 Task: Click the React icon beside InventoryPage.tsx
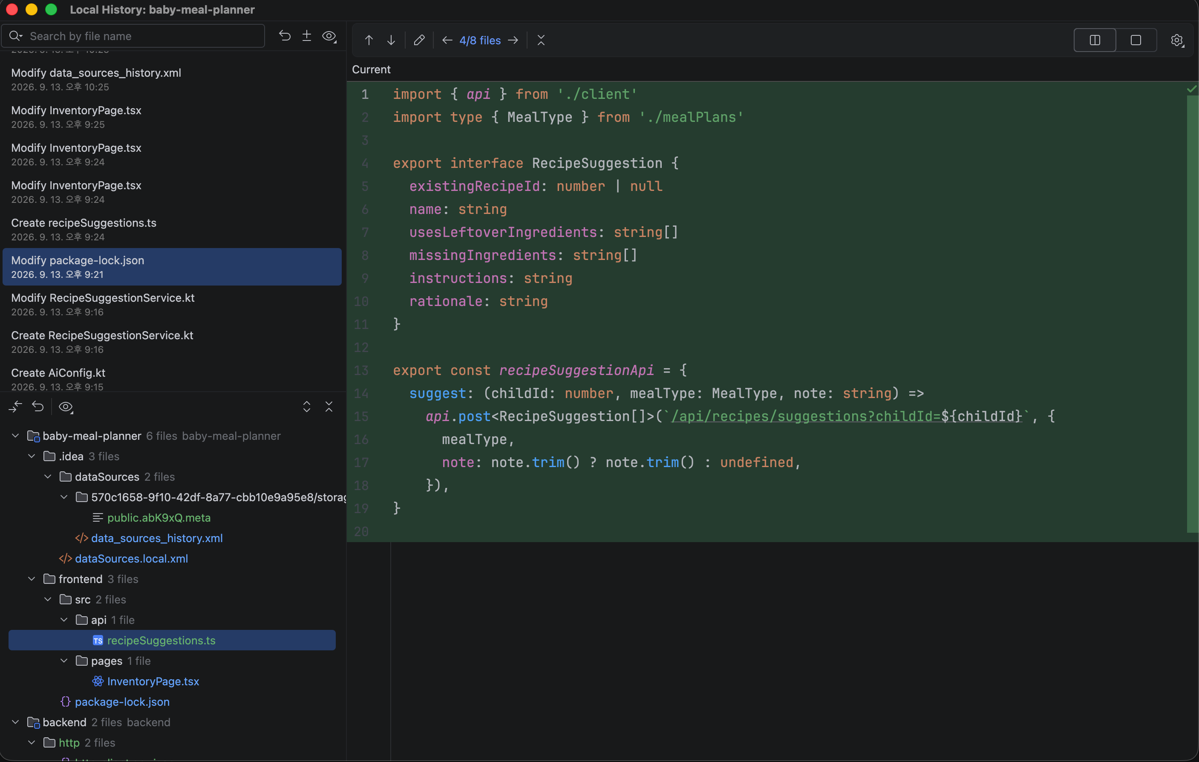click(98, 681)
